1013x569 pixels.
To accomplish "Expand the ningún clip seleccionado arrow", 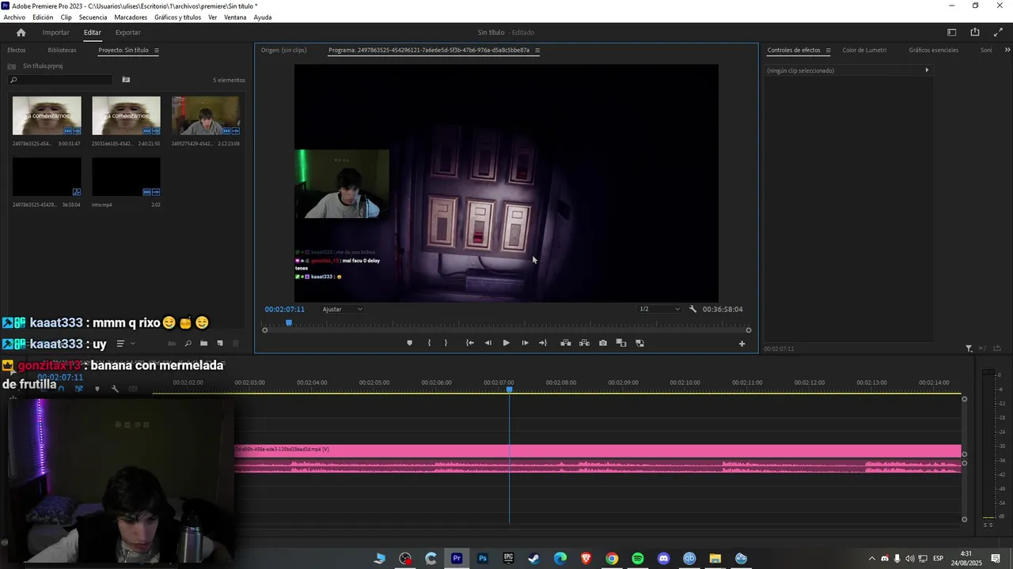I will click(927, 70).
